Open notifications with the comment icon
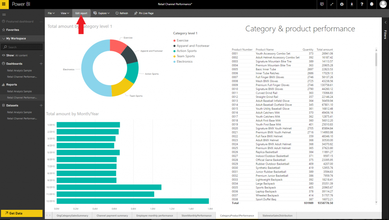Image resolution: width=389 pixels, height=220 pixels. (322, 5)
